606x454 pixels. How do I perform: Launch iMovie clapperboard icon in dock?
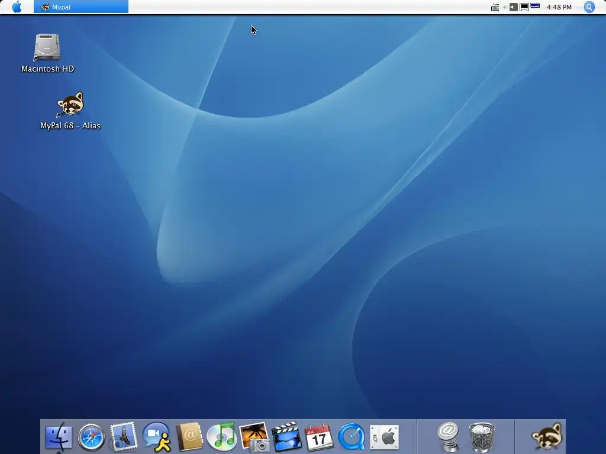pos(286,437)
